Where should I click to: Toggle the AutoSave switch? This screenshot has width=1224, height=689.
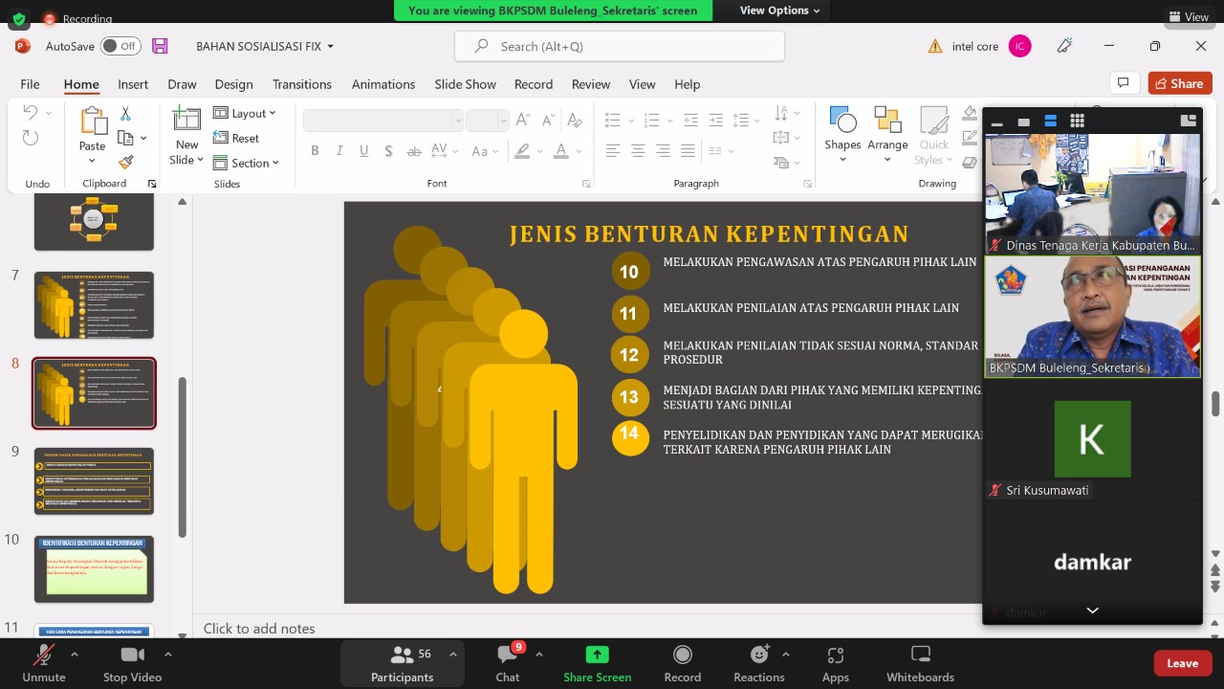point(120,46)
